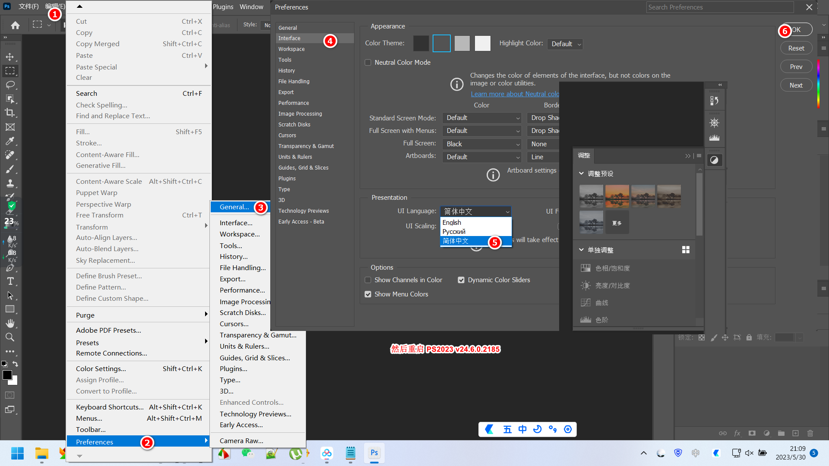Click the add layer mask icon
The image size is (829, 466).
752,433
